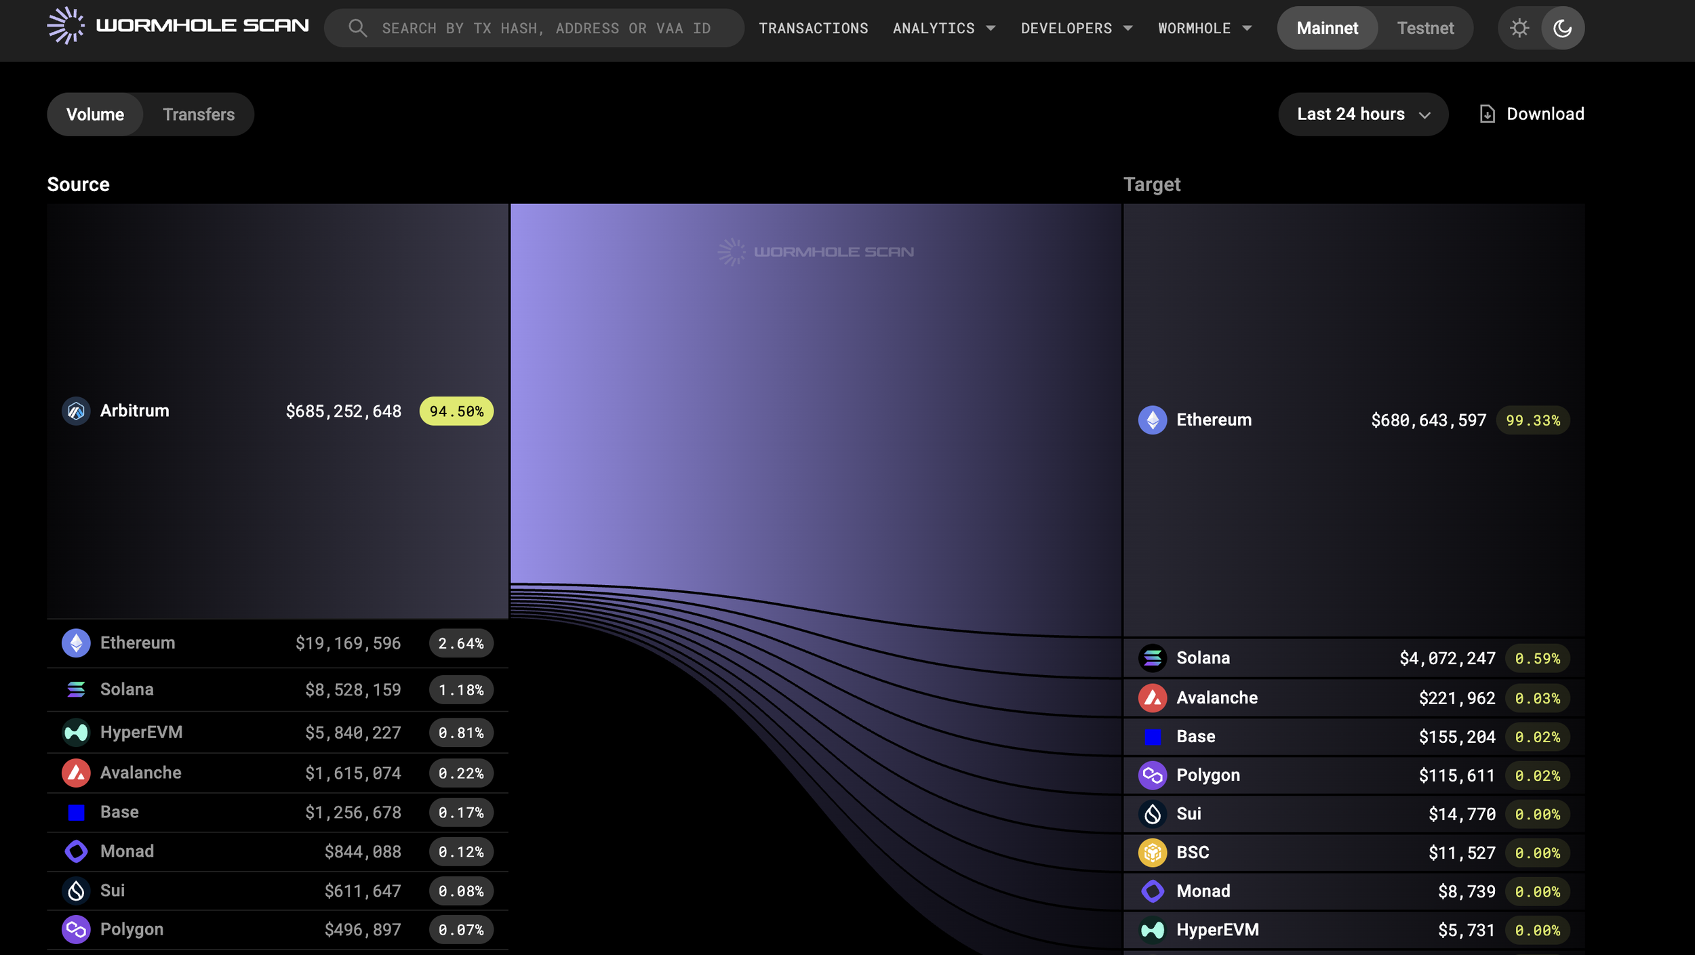
Task: Select the Testnet network toggle
Action: click(1424, 28)
